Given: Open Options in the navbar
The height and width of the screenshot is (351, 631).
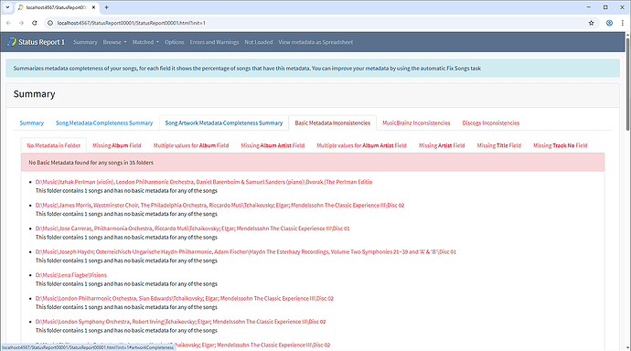Looking at the screenshot, I should coord(175,42).
